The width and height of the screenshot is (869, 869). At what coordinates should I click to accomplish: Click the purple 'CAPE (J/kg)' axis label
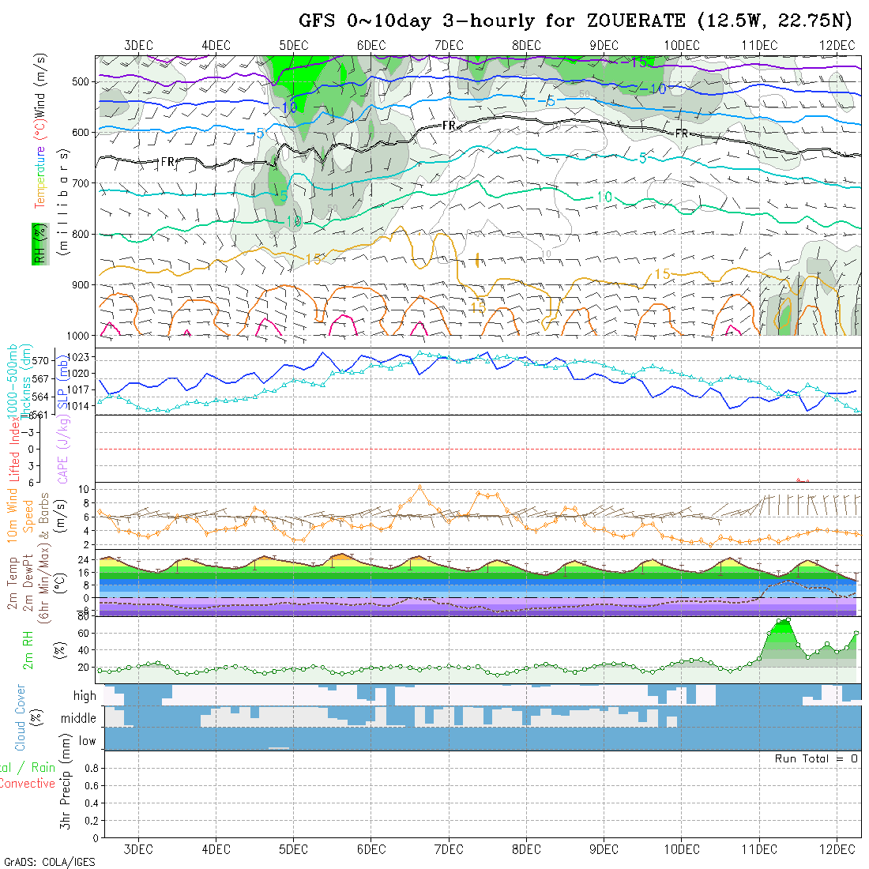pyautogui.click(x=62, y=450)
